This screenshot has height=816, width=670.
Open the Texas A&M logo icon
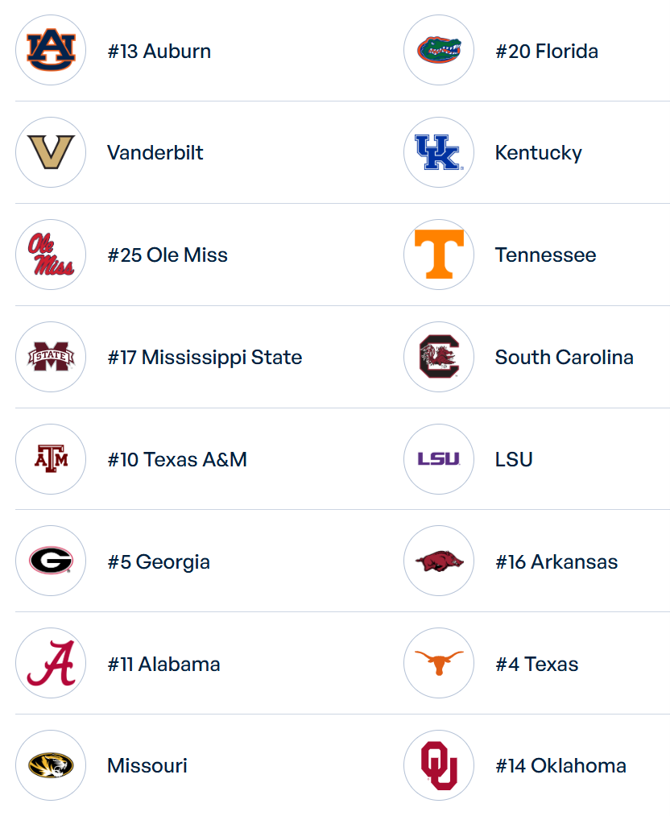click(51, 459)
